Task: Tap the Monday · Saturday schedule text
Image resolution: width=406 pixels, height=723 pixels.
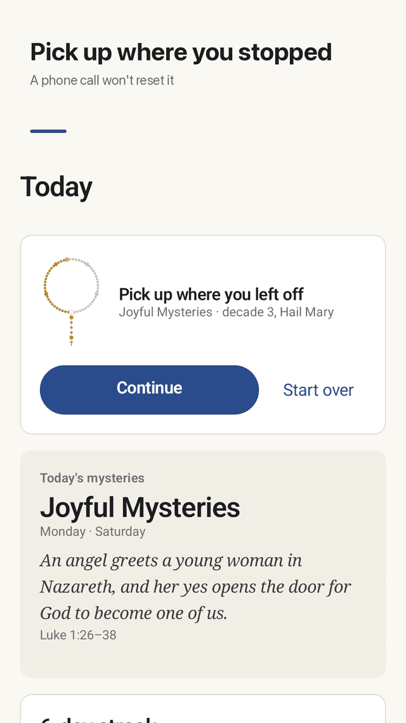Action: pyautogui.click(x=93, y=532)
